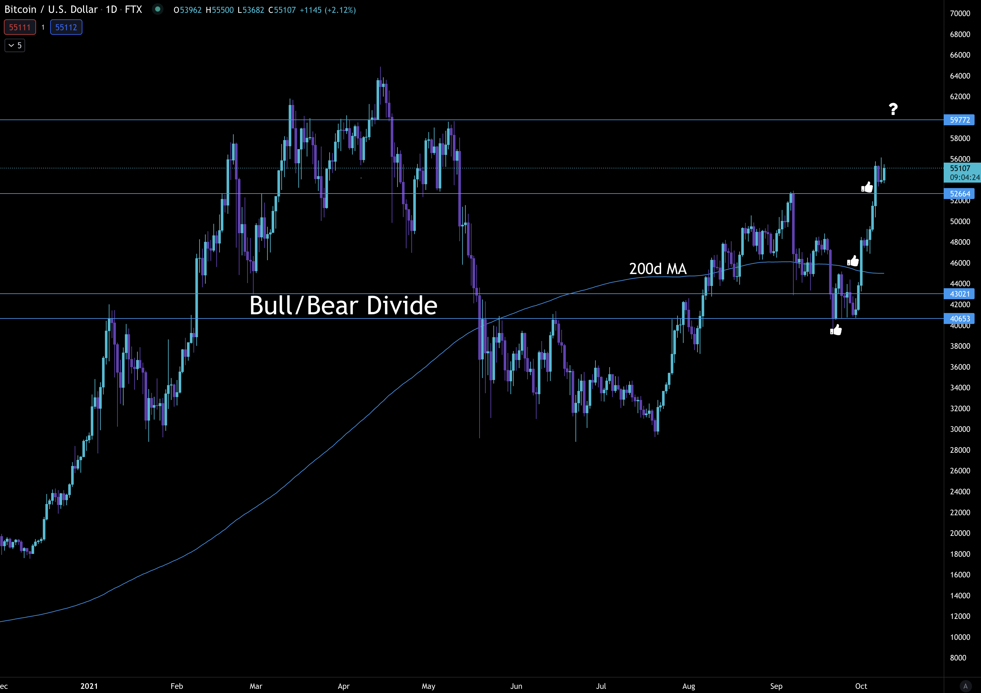
Task: Select thumbs up icon below 40653 line
Action: click(836, 330)
